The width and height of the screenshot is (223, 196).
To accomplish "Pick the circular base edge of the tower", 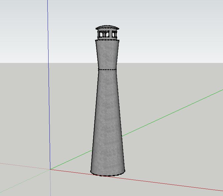I will (x=108, y=174).
